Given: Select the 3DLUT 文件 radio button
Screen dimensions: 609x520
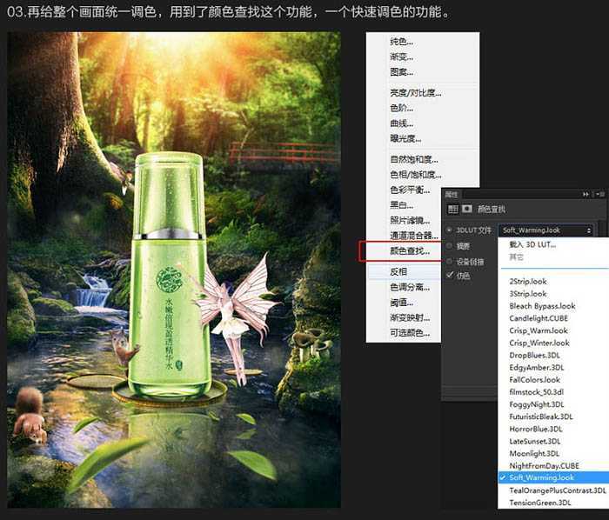Looking at the screenshot, I should click(x=450, y=230).
